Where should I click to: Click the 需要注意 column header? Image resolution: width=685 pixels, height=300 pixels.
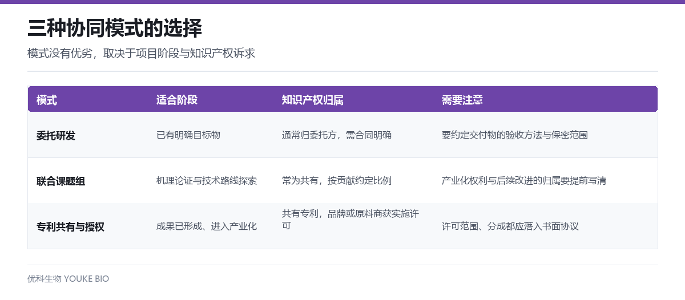click(462, 100)
